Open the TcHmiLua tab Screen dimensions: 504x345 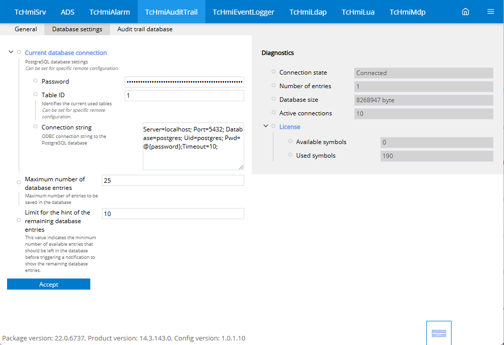pos(358,12)
